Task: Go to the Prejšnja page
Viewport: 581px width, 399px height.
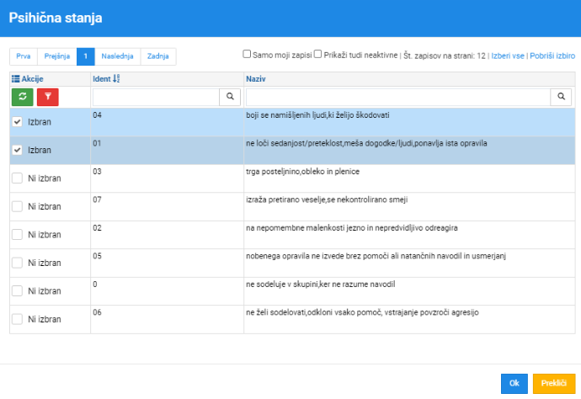Action: pyautogui.click(x=57, y=56)
